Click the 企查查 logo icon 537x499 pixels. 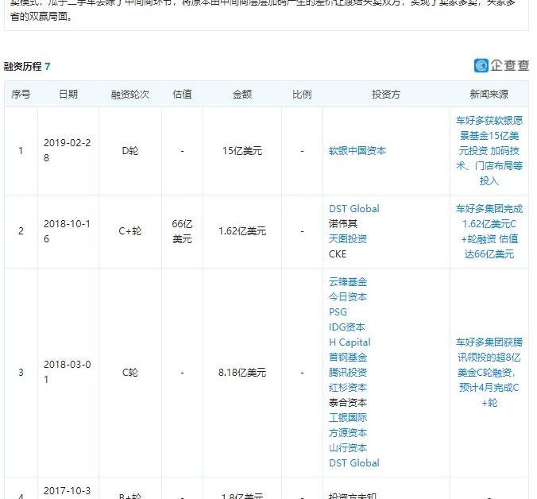point(481,65)
